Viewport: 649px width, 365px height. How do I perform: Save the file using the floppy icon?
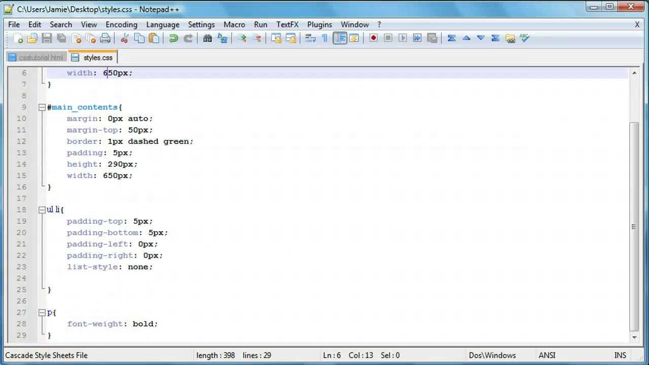coord(47,39)
